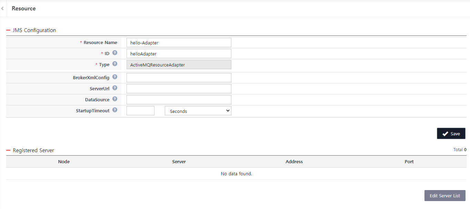Click the Port column header
This screenshot has width=470, height=209.
coord(409,161)
